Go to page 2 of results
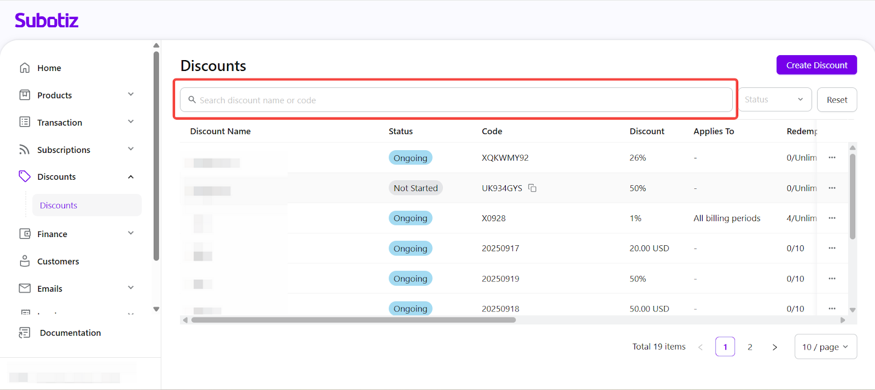The image size is (875, 390). (x=750, y=347)
